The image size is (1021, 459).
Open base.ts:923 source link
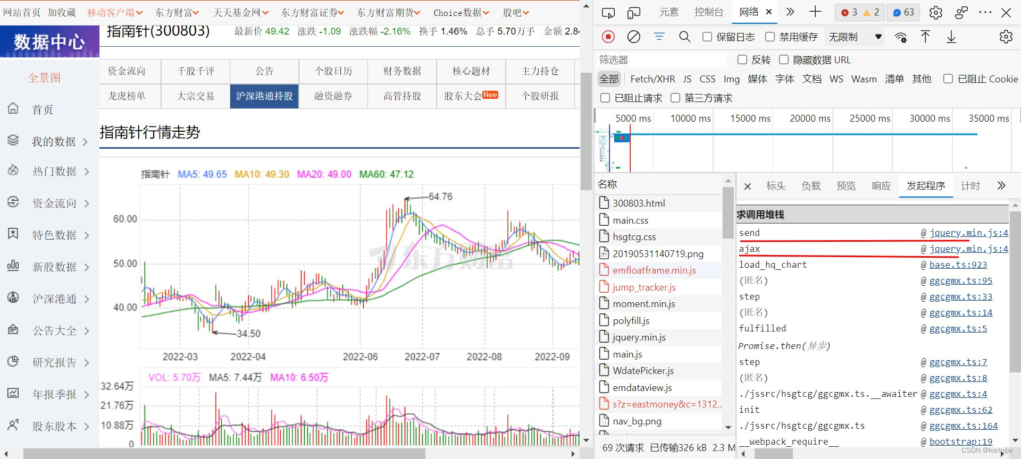pos(958,265)
